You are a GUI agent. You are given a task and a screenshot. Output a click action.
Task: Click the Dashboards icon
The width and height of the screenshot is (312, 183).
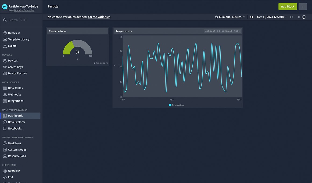(x=5, y=116)
